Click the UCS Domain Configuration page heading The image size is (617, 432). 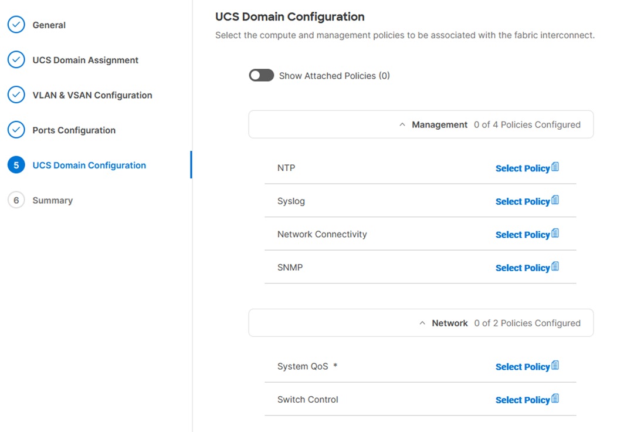(x=290, y=16)
